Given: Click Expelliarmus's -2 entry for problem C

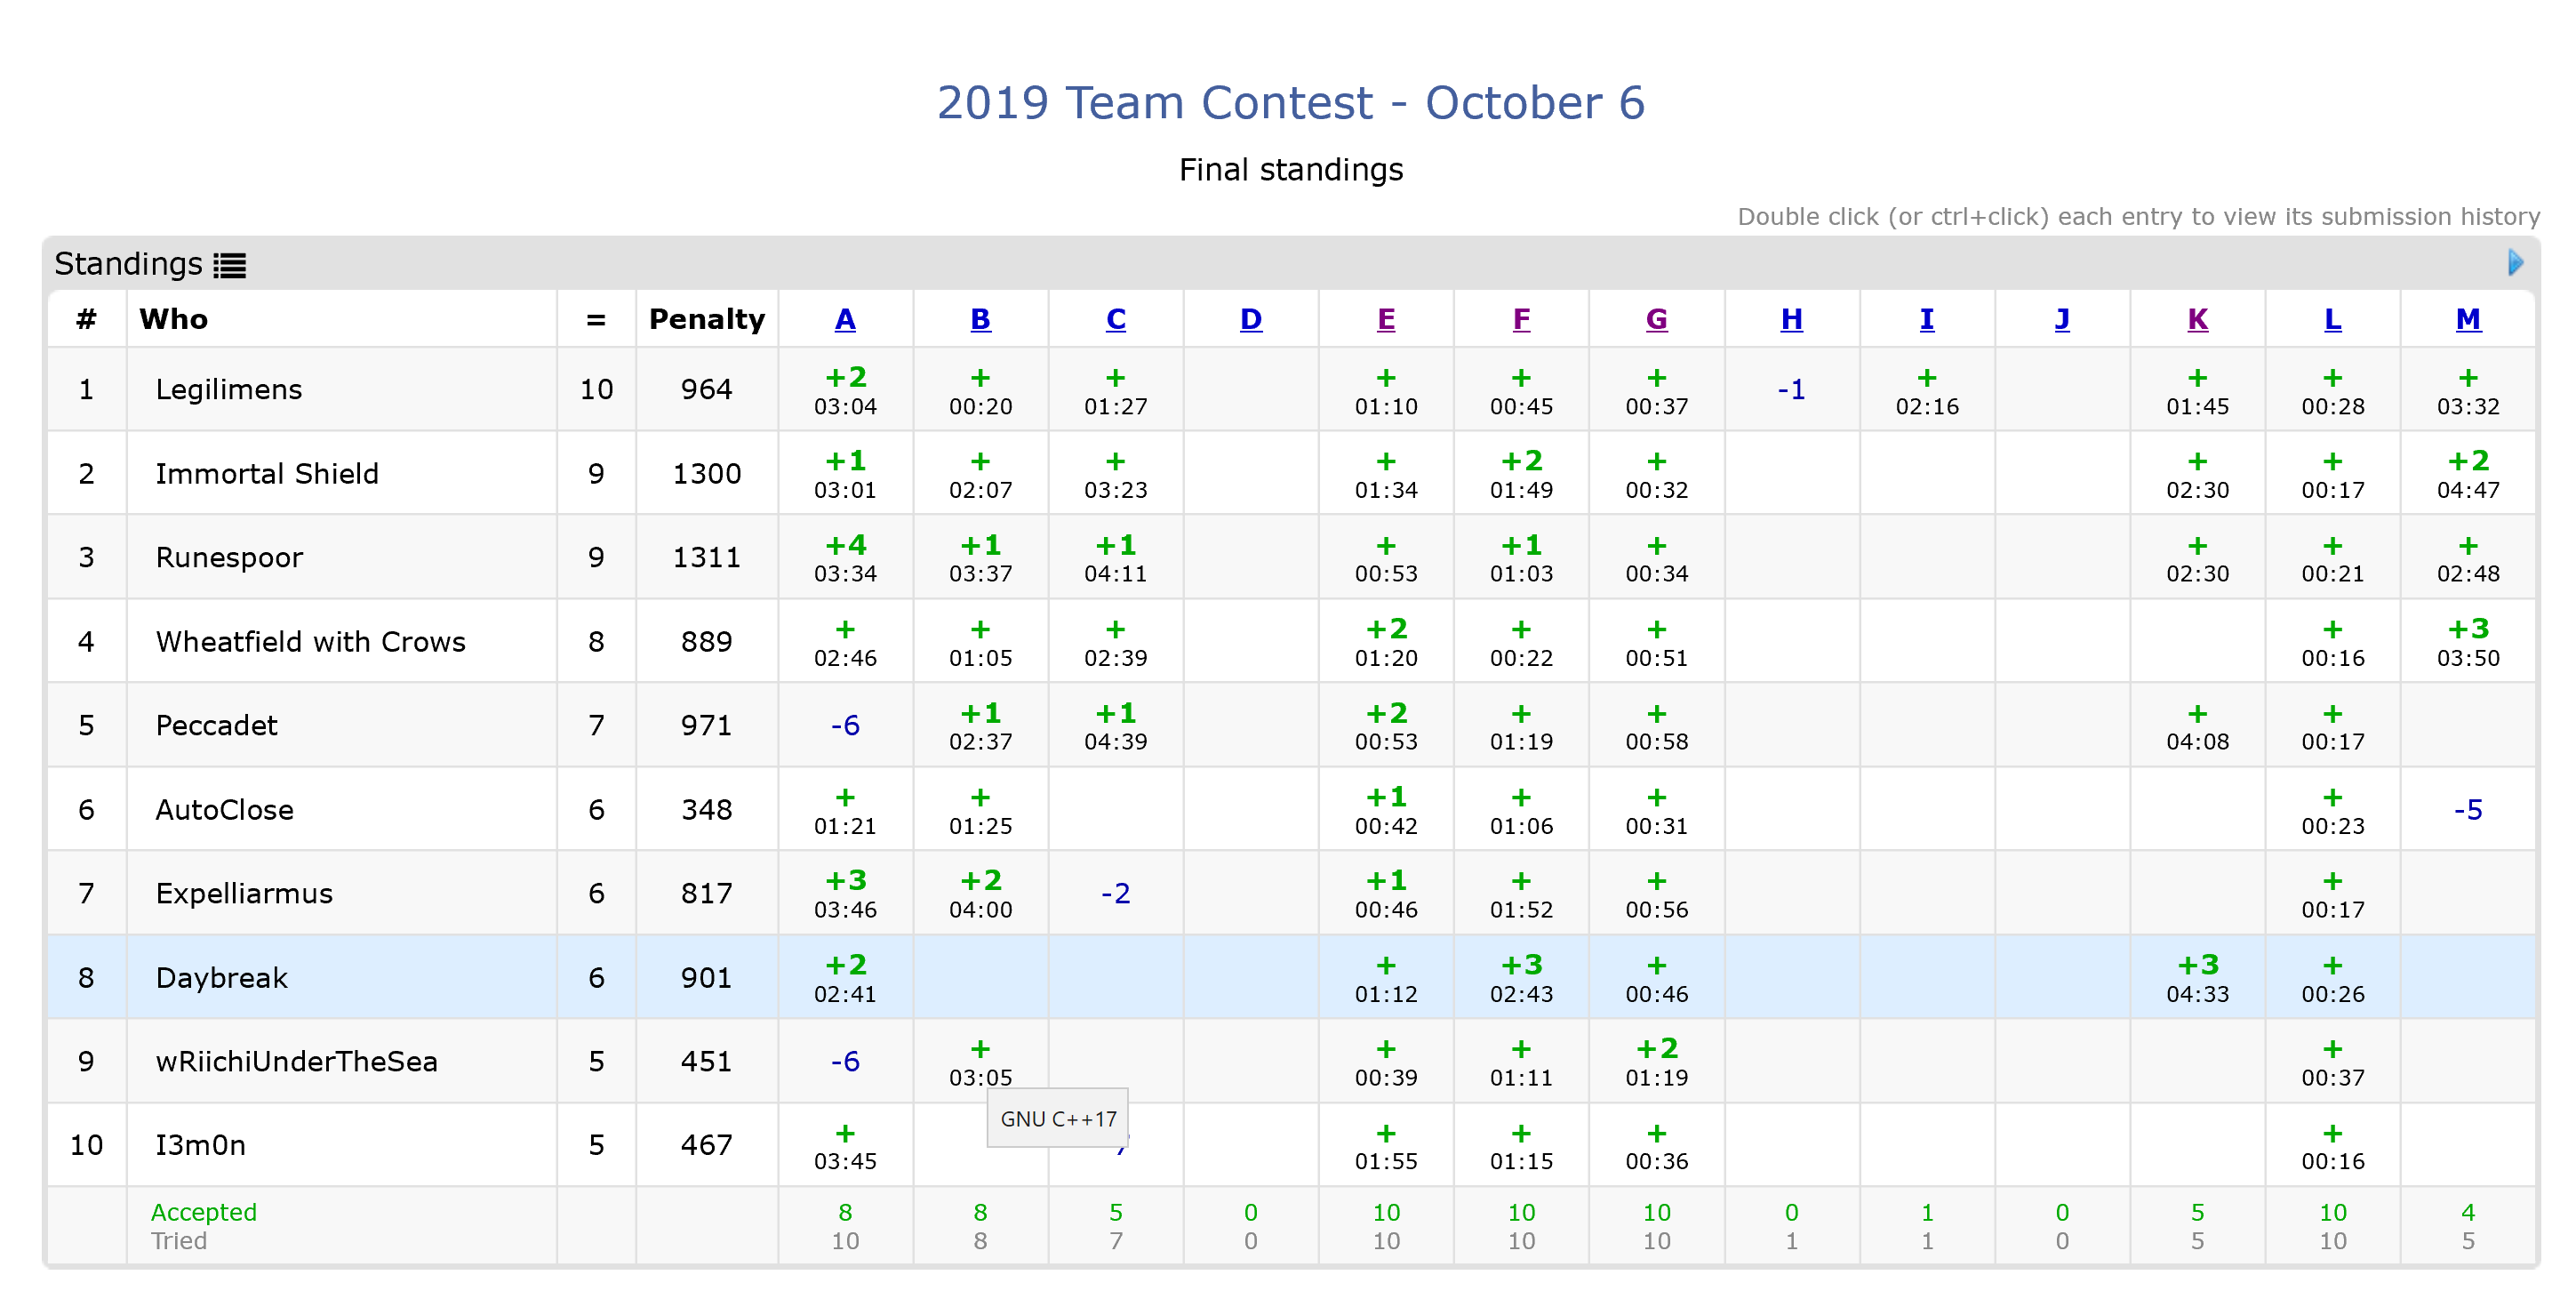Looking at the screenshot, I should [1115, 893].
